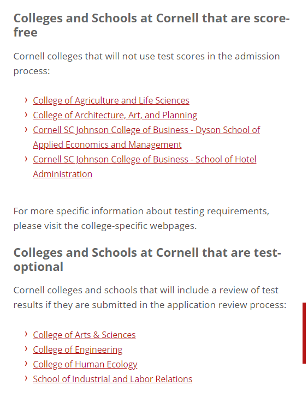
Task: Click bullet arrow beside Agriculture and Life Sciences
Action: pyautogui.click(x=26, y=100)
